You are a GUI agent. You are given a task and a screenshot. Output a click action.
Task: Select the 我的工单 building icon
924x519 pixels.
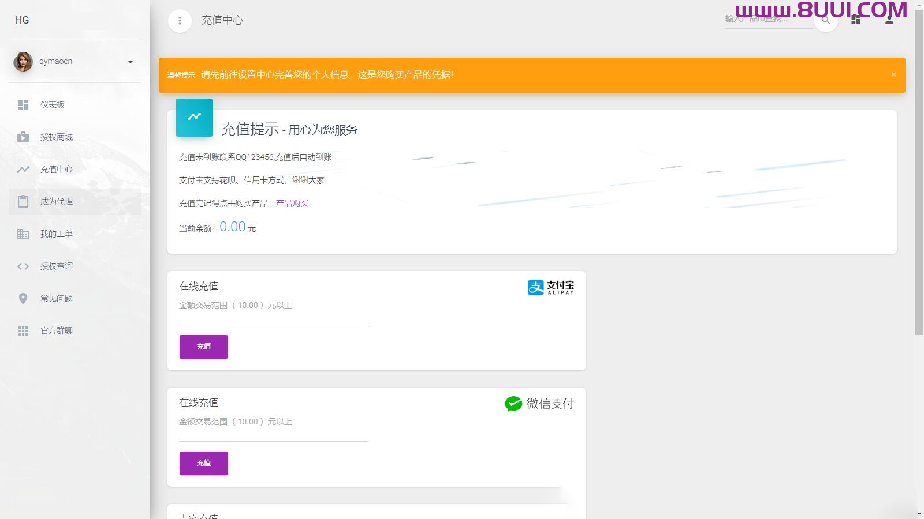(23, 234)
